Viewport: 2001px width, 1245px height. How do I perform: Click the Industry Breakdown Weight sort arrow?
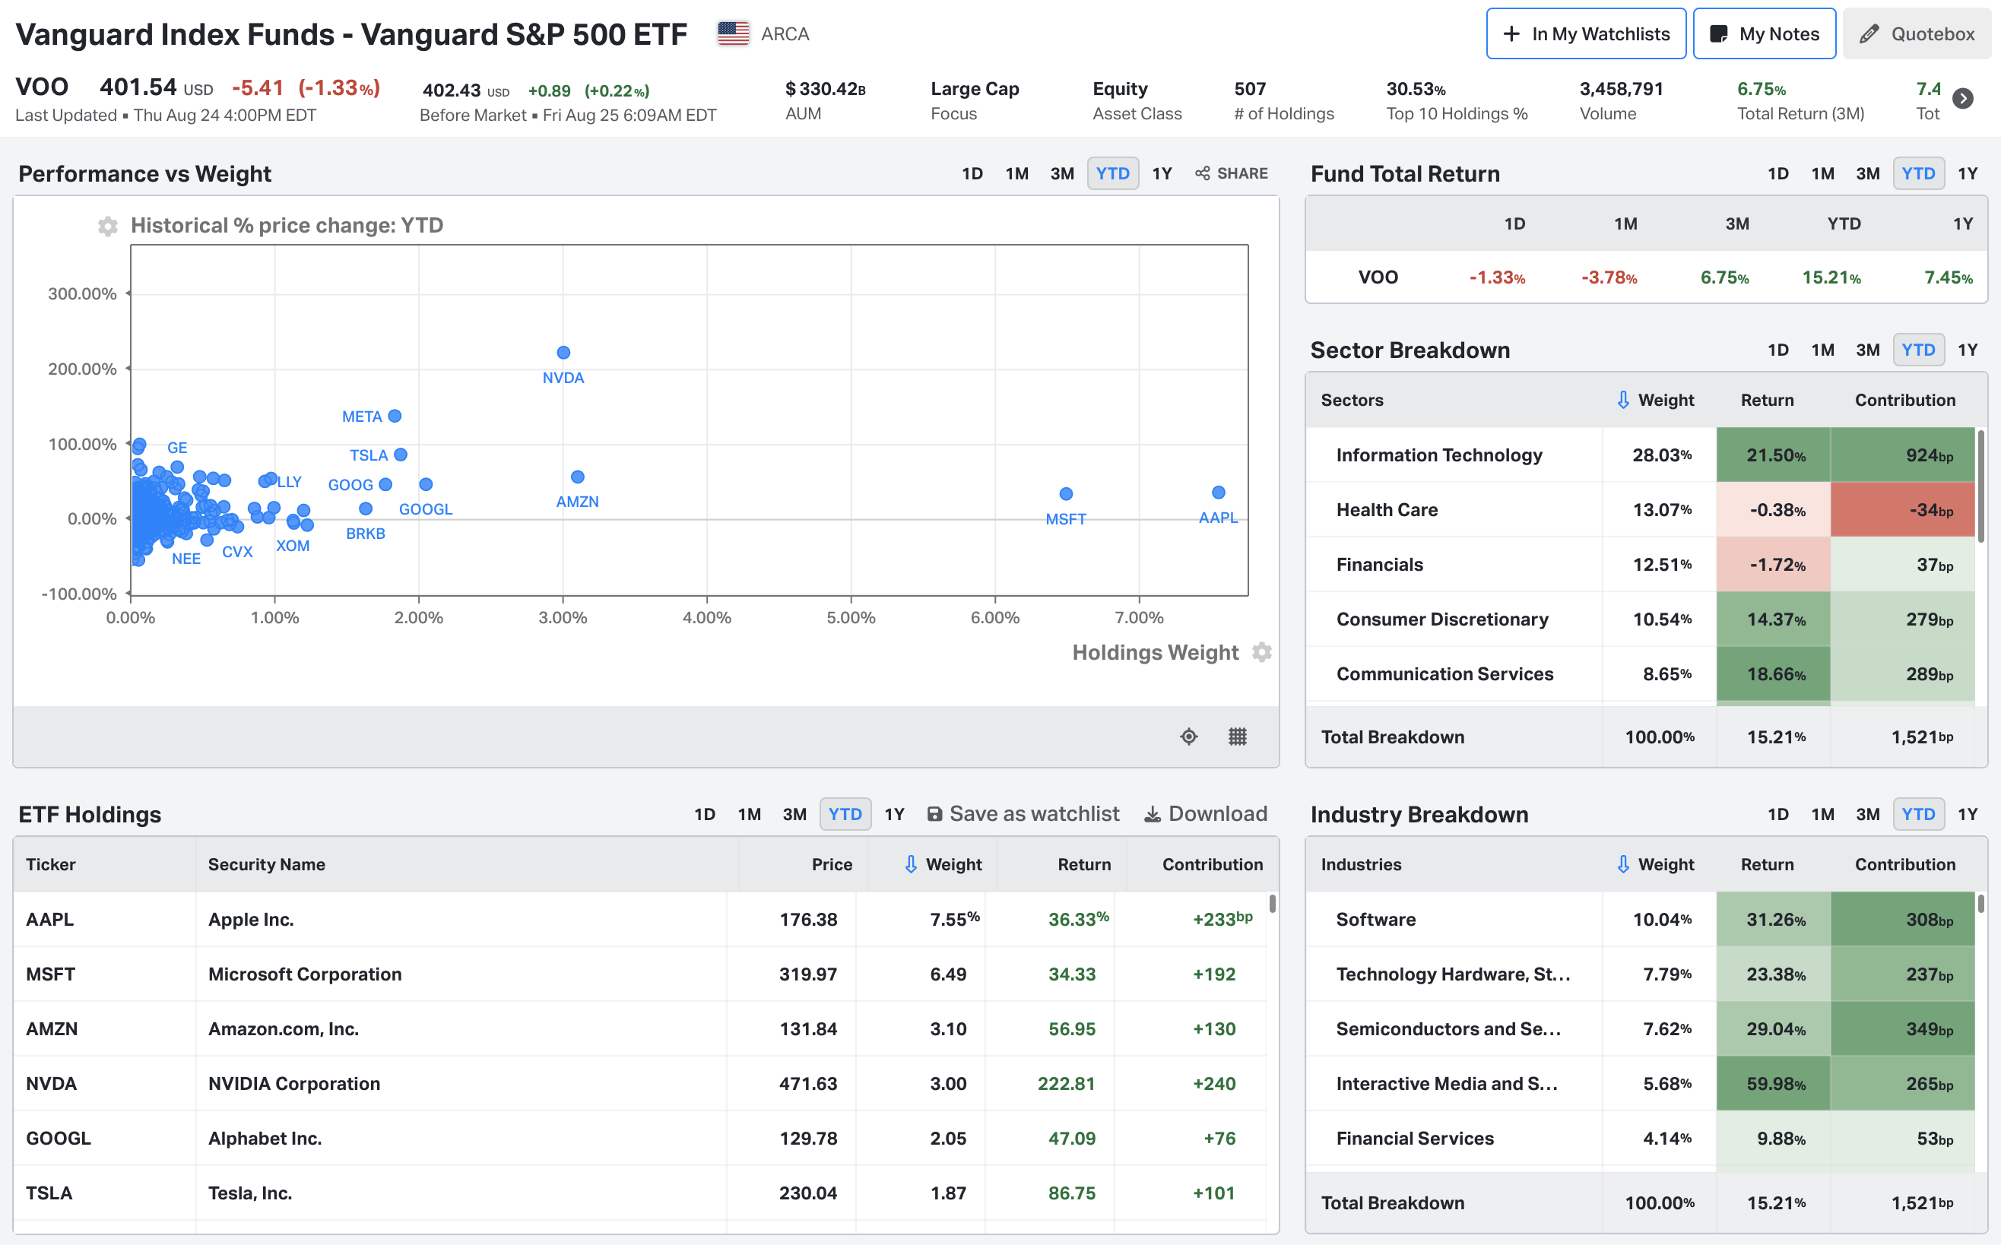click(1623, 865)
